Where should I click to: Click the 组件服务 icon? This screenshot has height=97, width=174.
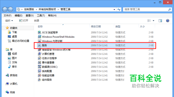39,80
